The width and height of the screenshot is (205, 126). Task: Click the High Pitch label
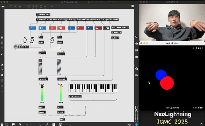coord(198,48)
